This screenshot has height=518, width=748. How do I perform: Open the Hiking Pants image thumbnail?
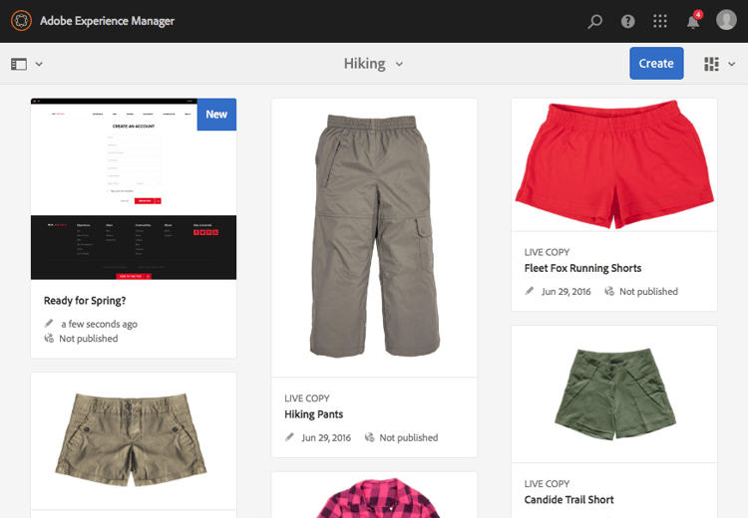[374, 238]
